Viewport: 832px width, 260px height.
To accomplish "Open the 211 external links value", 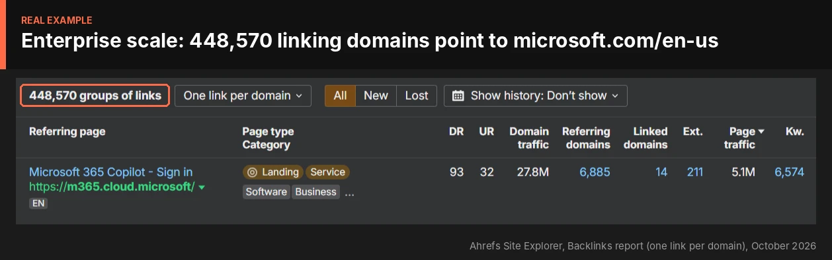I will click(x=694, y=172).
